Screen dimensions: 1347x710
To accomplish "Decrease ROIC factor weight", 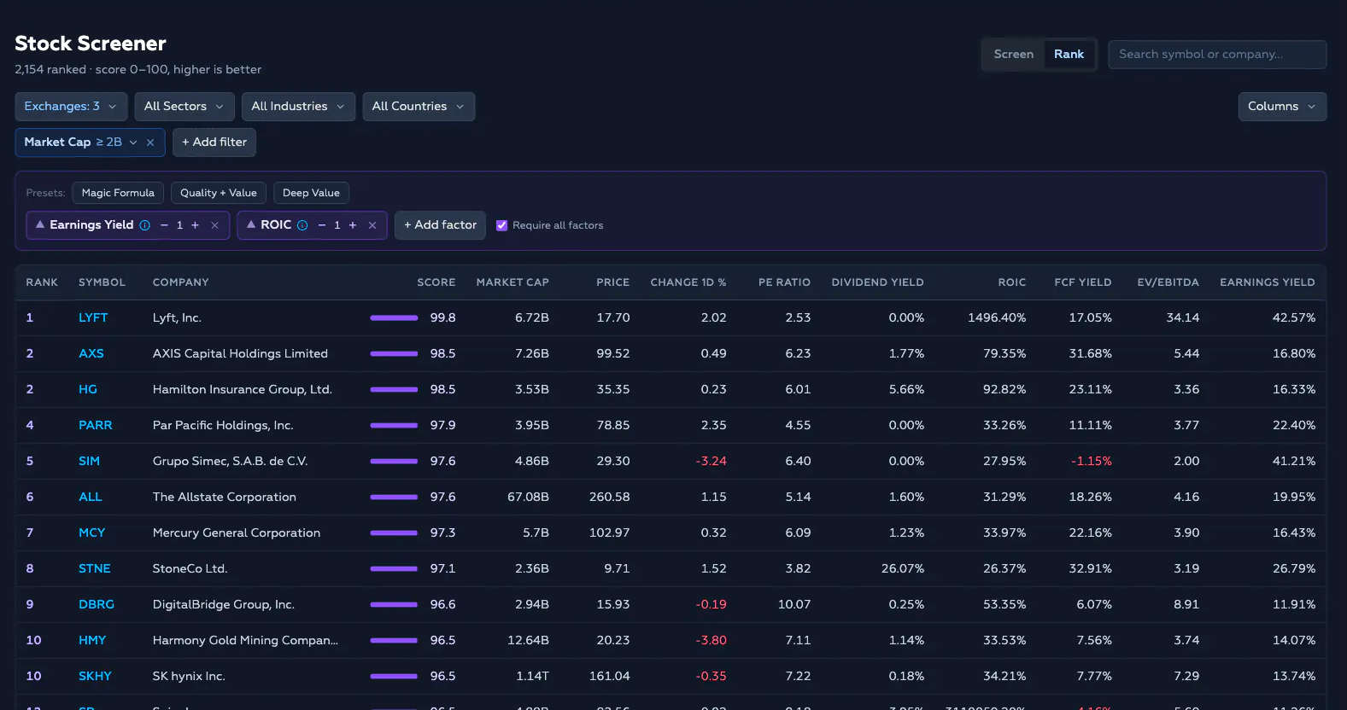I will (321, 225).
